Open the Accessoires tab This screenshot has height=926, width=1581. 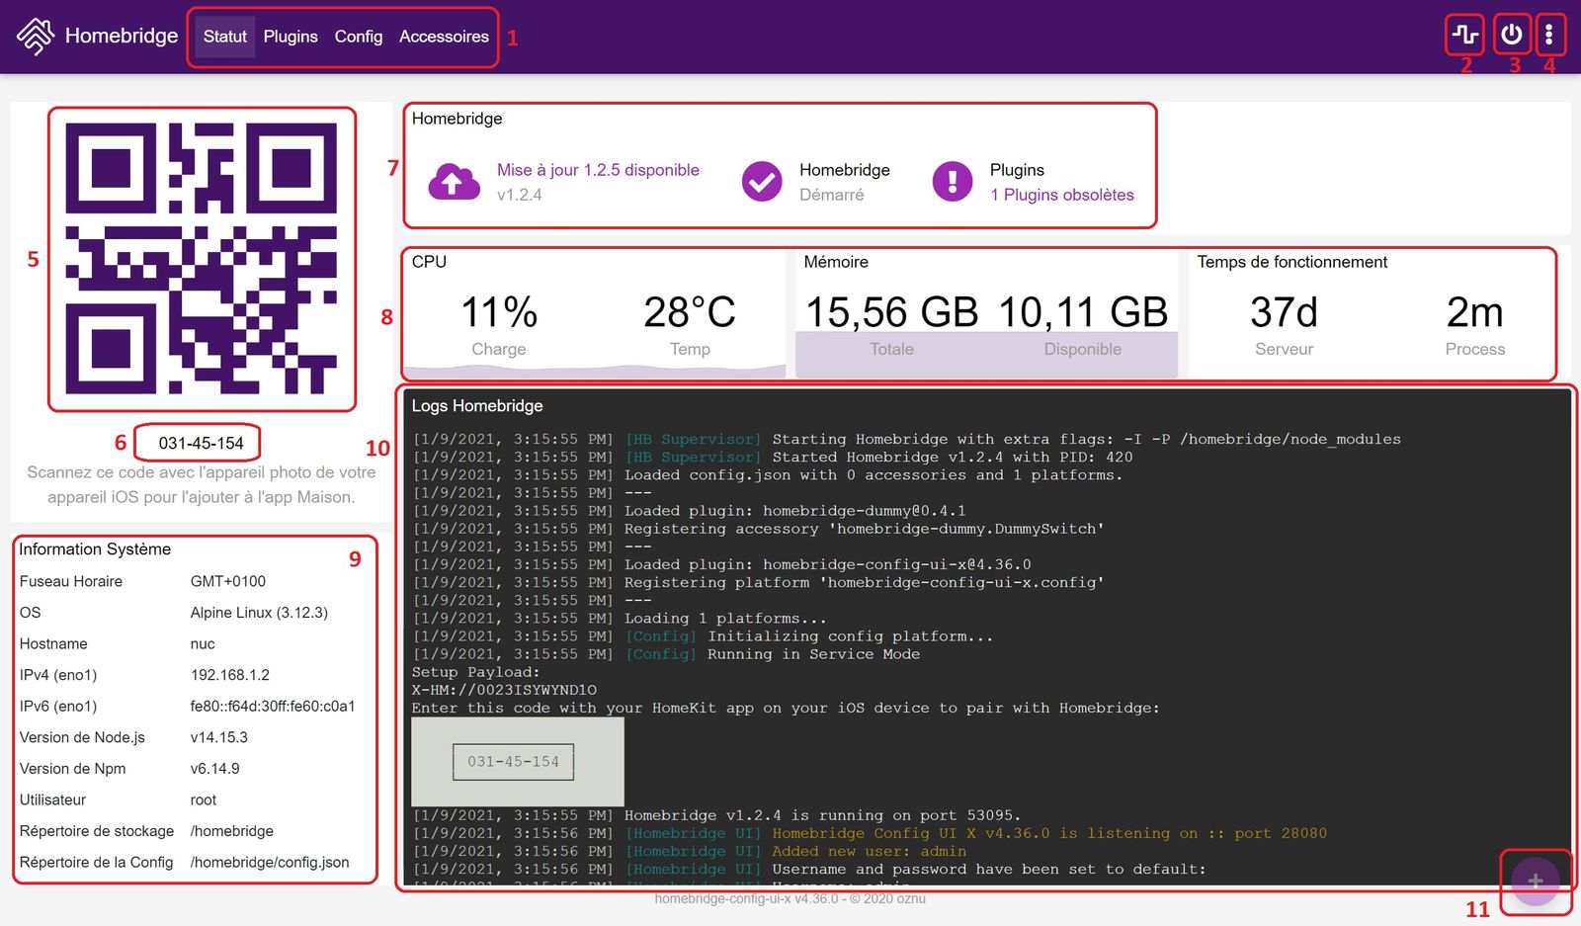coord(444,37)
